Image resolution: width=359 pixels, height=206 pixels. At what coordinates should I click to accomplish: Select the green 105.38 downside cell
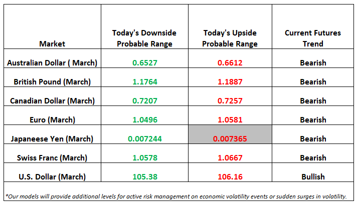144,172
